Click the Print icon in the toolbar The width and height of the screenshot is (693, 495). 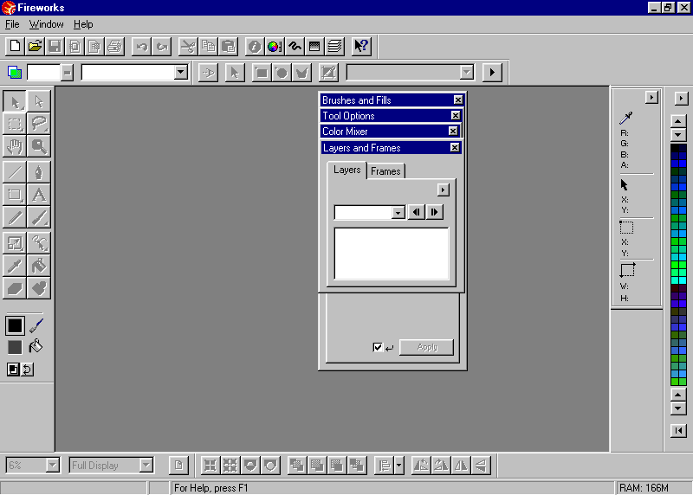(x=114, y=47)
